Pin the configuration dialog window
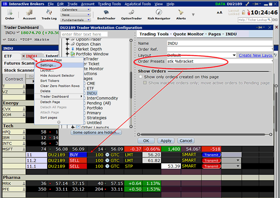Image resolution: width=280 pixels, height=198 pixels. pos(260,27)
